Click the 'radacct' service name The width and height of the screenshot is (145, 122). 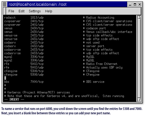click(x=10, y=18)
